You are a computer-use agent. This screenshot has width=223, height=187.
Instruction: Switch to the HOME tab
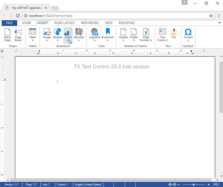pyautogui.click(x=26, y=23)
